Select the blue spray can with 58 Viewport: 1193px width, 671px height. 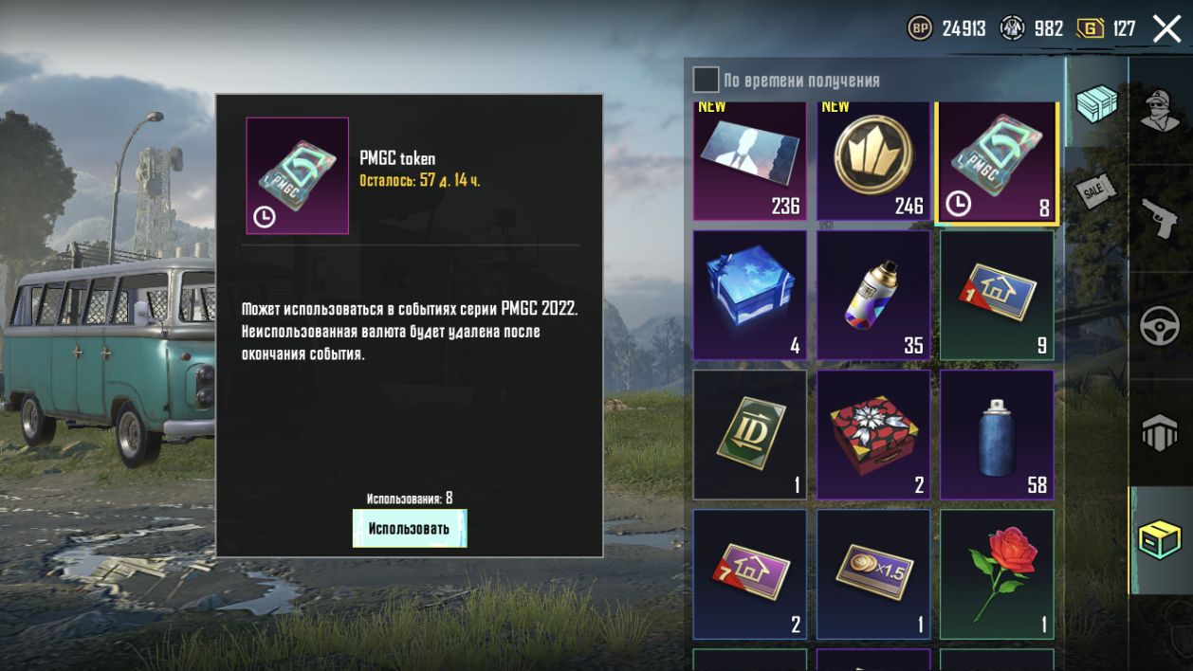[997, 435]
